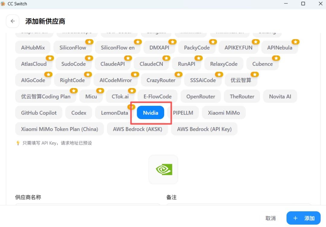The image size is (326, 227).
Task: Click the star badge on 优云智算
Action: [x=255, y=74]
